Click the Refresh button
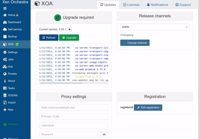The height and width of the screenshot is (139, 200). click(x=49, y=38)
